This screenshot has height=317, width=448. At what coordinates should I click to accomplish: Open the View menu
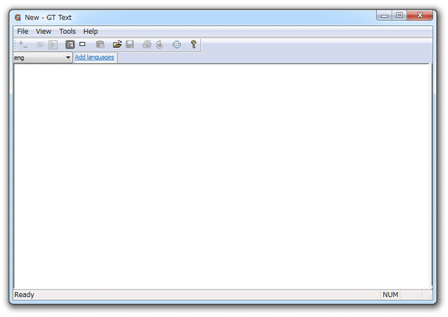(x=43, y=31)
